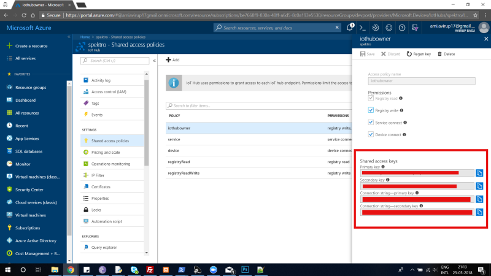Click Regen key button
The image size is (491, 276).
pos(419,54)
